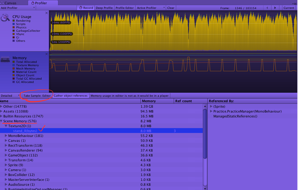
Task: Select the stand_ll(bytes) texture row
Action: (101, 131)
